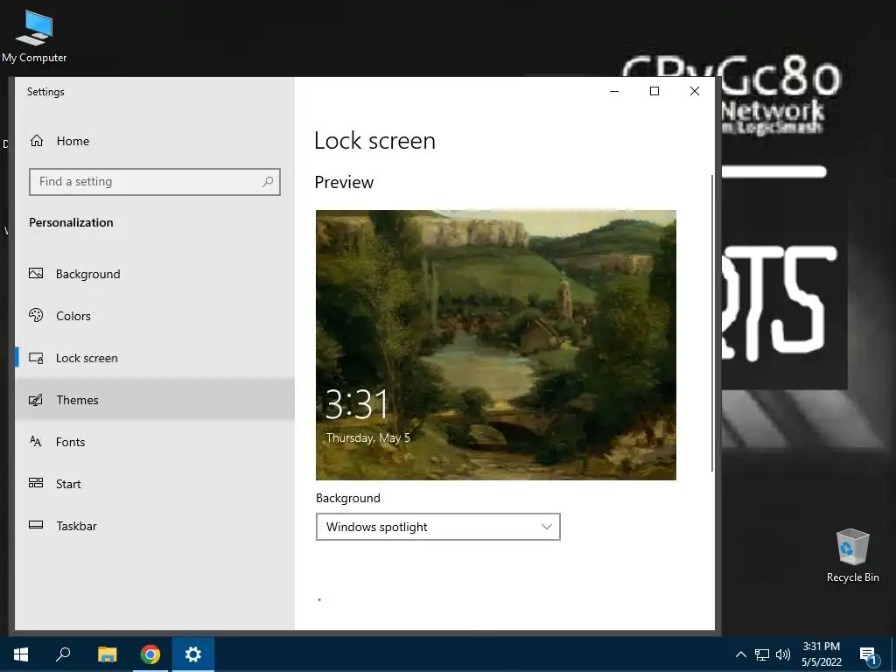
Task: Open Fonts settings page
Action: click(154, 442)
